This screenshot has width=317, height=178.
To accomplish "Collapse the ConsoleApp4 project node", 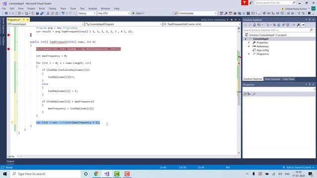I will [246, 39].
